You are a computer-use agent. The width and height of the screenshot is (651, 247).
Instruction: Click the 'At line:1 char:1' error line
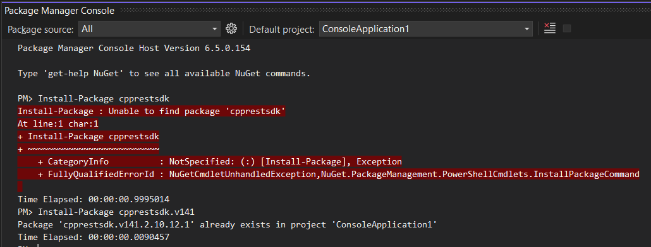[x=58, y=123]
